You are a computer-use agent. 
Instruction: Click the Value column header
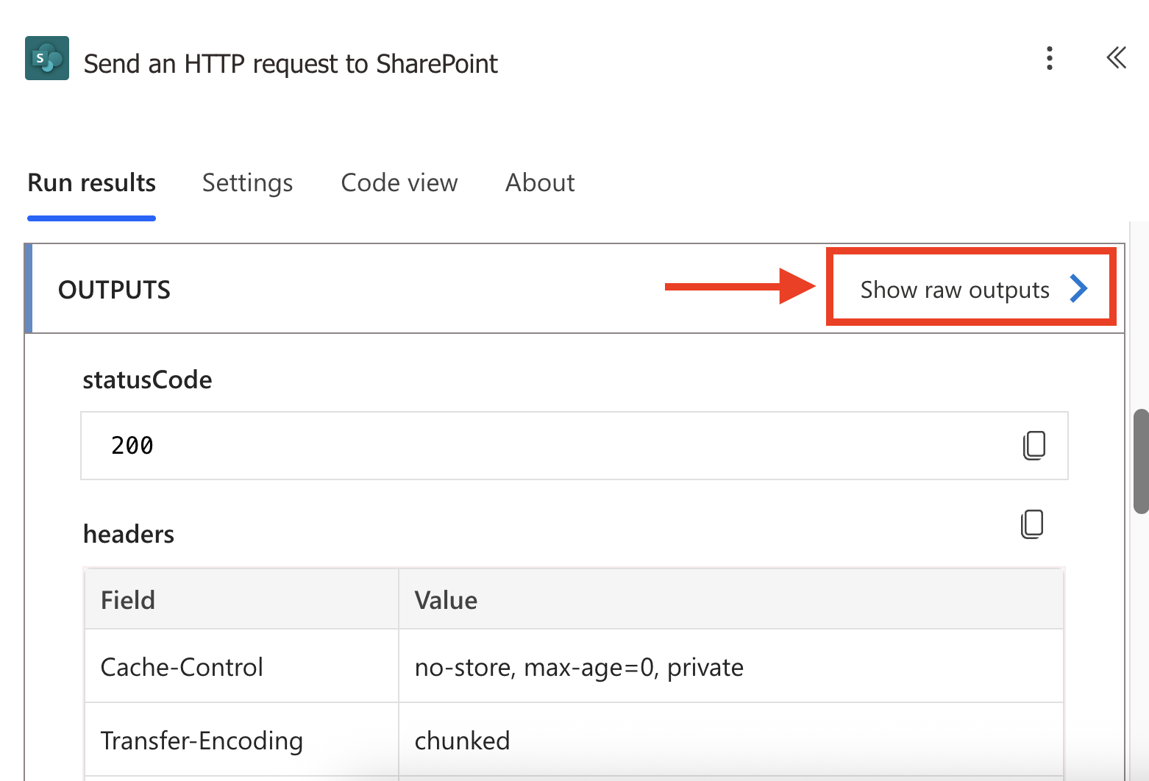[x=731, y=599]
